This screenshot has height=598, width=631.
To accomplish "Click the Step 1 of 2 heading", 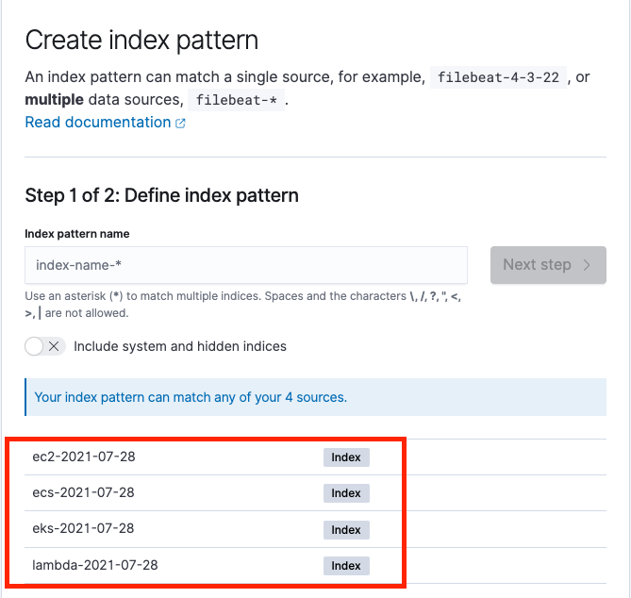I will tap(162, 195).
